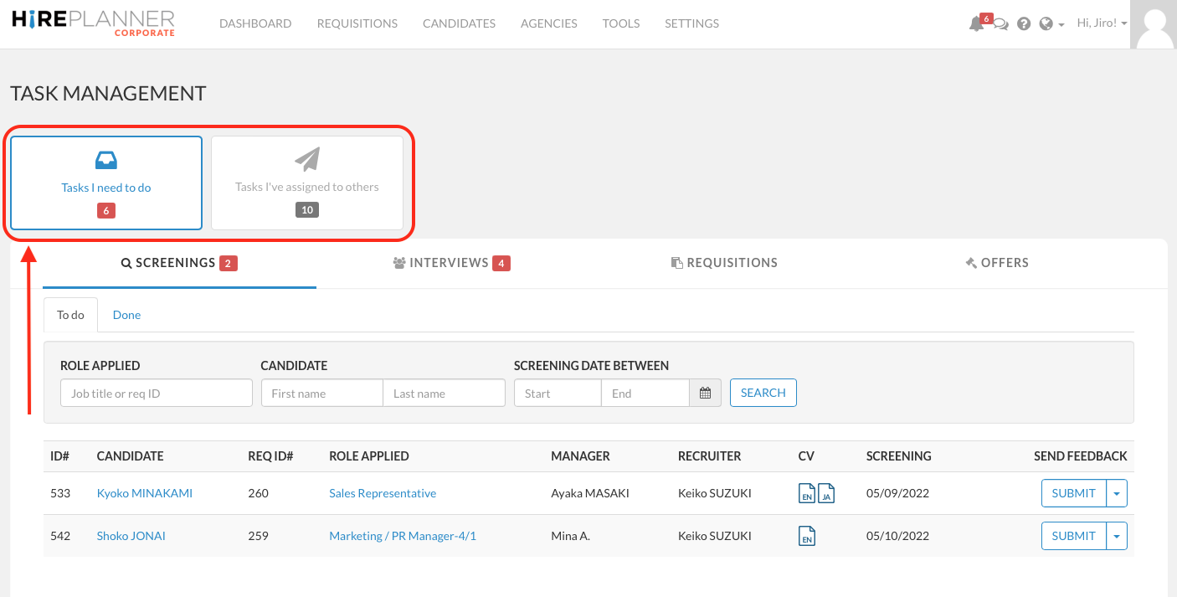Click the calendar icon next to screening dates
The image size is (1177, 597).
[x=705, y=392]
